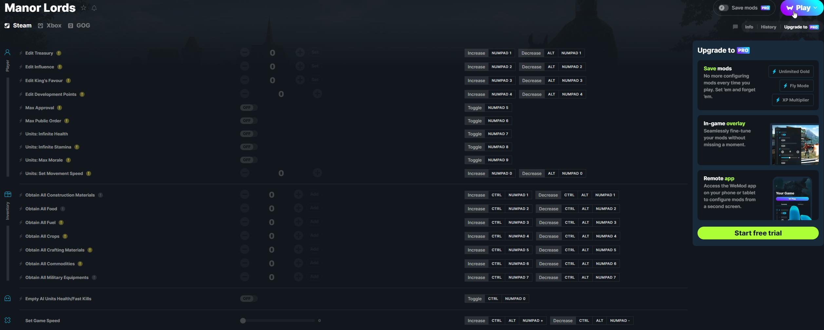
Task: Select the Inventory category icon in sidebar
Action: pos(8,195)
